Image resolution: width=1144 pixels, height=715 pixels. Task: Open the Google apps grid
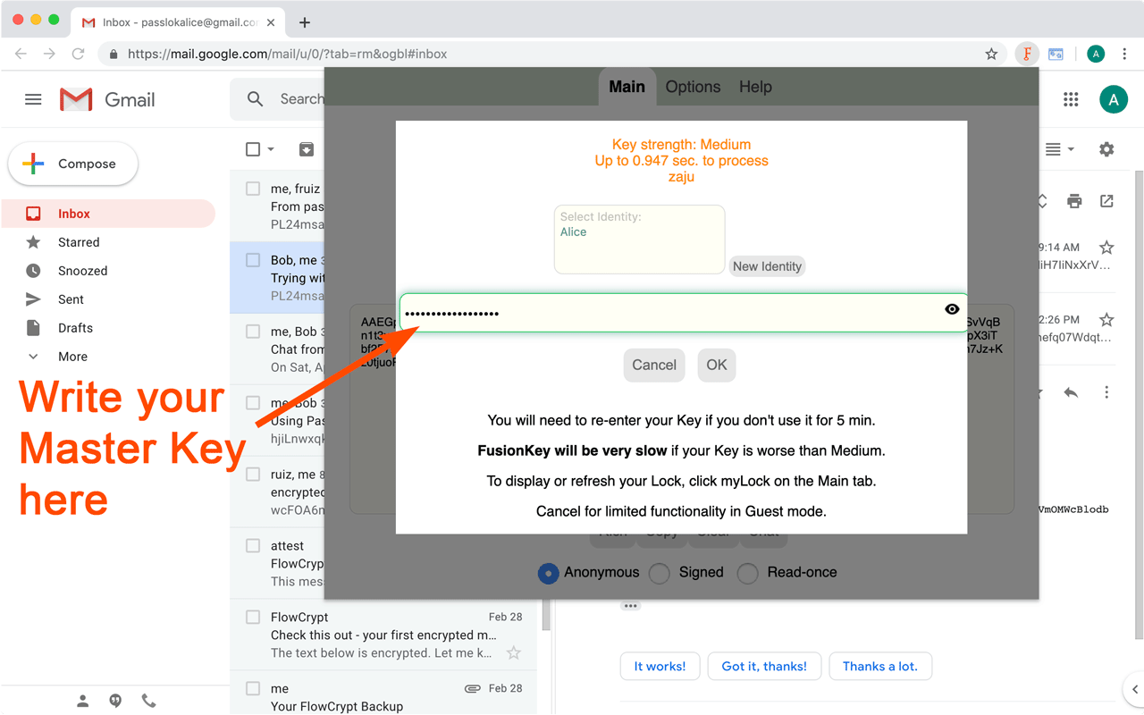1071,99
